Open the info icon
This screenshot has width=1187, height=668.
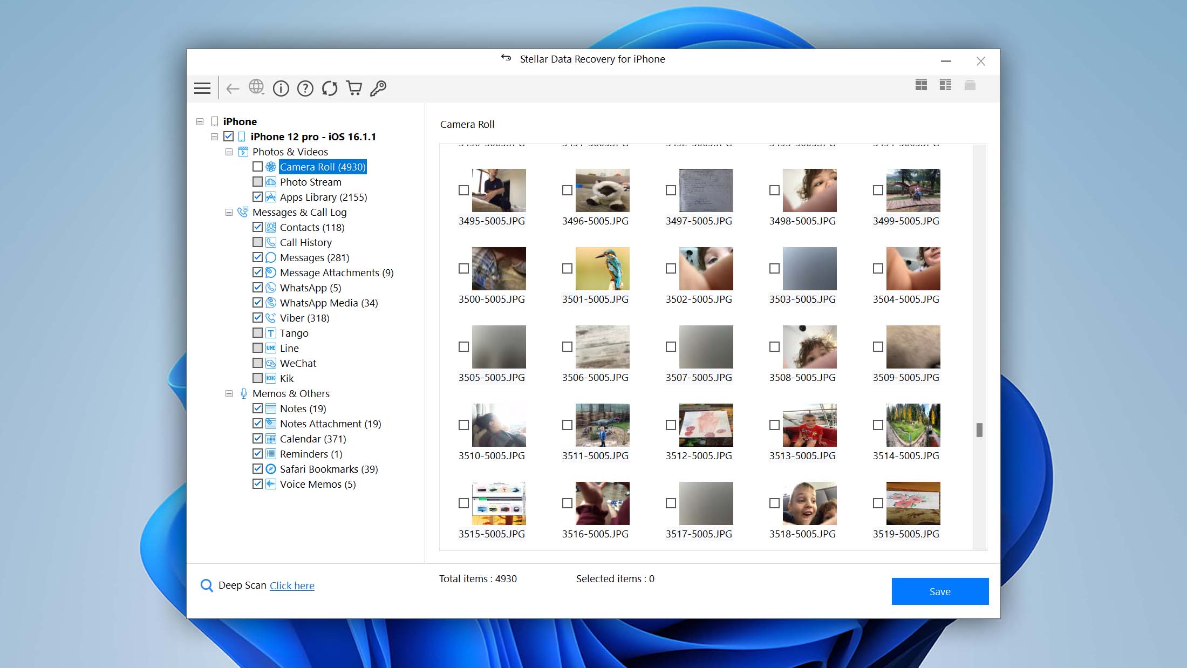click(x=281, y=88)
